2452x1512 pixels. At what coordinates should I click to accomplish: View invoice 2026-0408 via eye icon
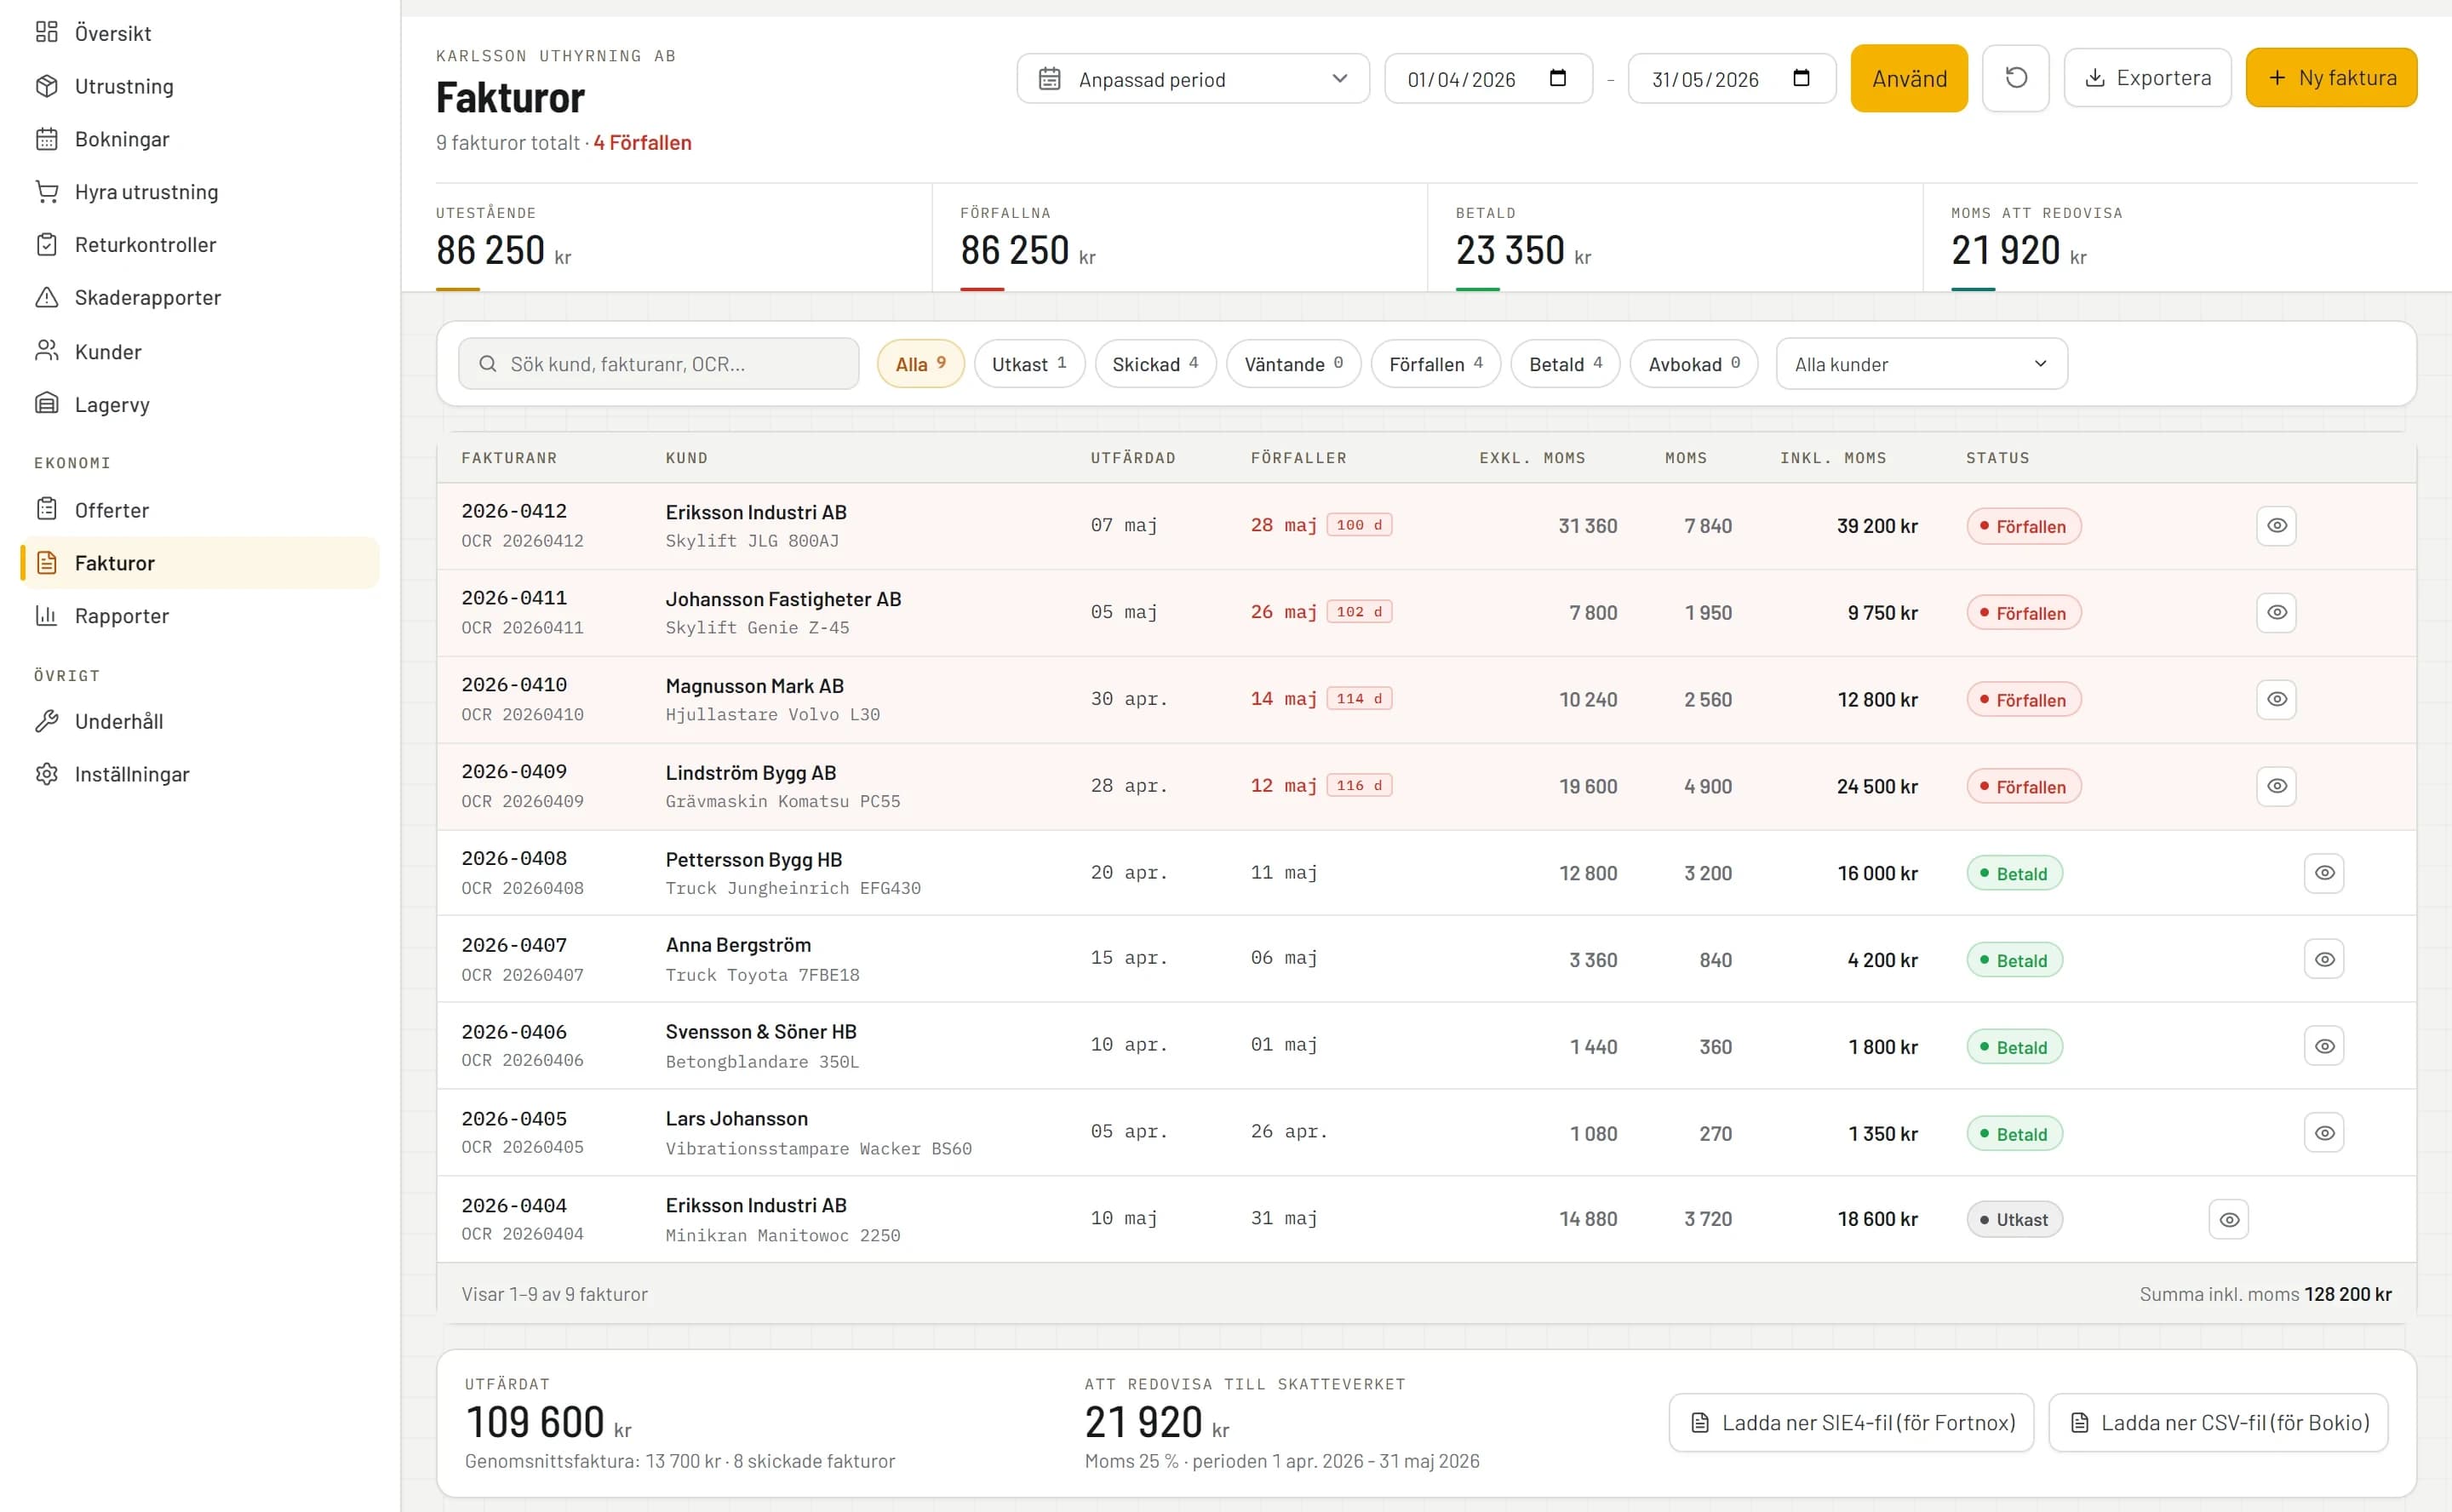click(2324, 873)
